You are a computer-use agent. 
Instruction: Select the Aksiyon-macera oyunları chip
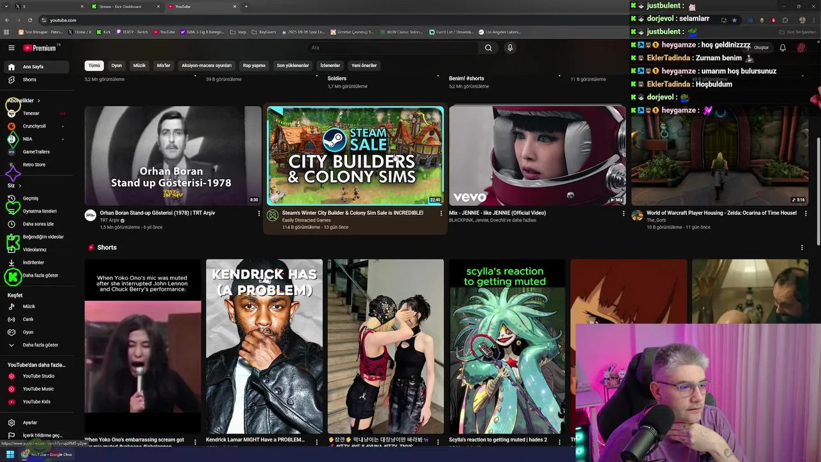coord(207,65)
